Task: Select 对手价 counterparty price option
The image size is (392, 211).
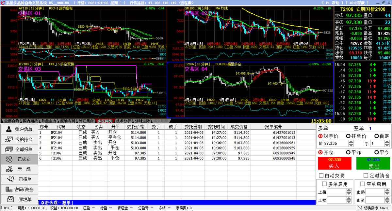Action: coord(328,136)
